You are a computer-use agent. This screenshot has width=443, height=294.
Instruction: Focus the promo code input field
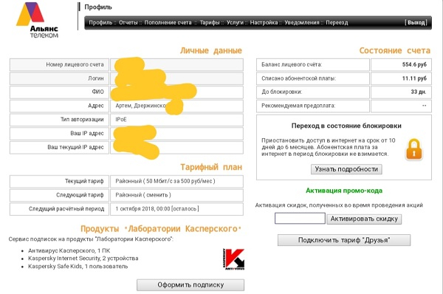tap(300, 219)
